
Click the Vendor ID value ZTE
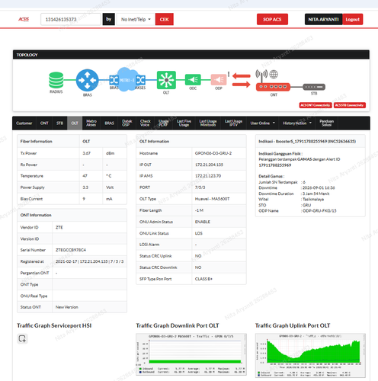tap(59, 228)
